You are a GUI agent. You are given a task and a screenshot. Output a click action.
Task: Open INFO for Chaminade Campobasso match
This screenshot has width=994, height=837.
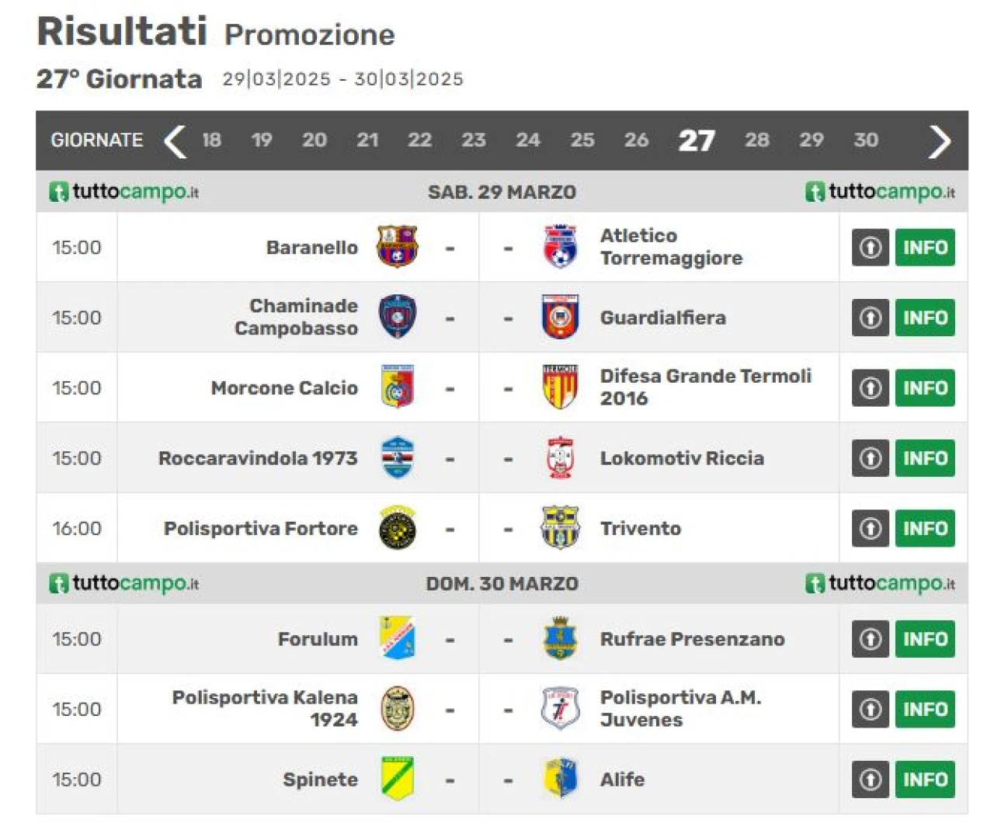(x=925, y=318)
